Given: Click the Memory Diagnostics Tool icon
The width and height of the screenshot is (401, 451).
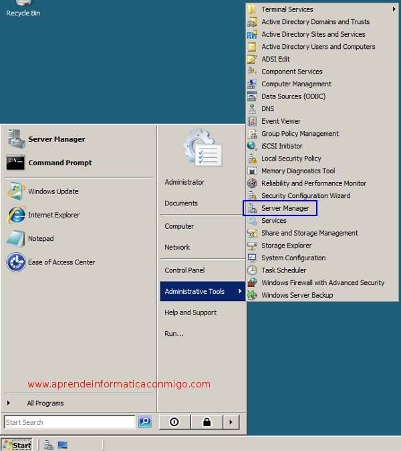Looking at the screenshot, I should 252,171.
